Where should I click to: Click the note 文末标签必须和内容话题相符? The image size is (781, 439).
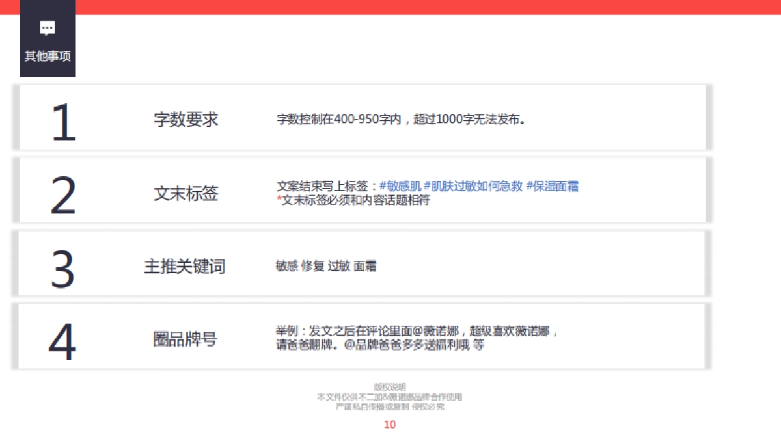coord(355,200)
